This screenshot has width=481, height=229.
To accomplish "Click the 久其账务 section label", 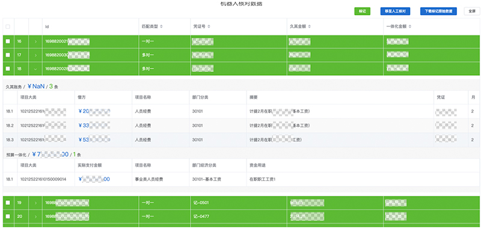I will point(14,87).
